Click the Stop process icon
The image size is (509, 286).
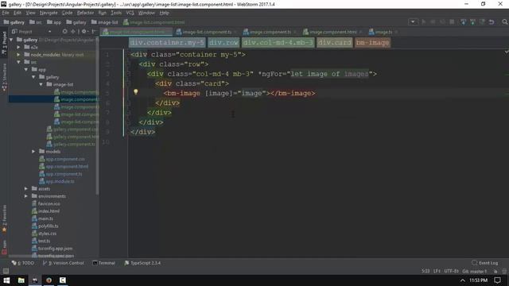click(452, 22)
